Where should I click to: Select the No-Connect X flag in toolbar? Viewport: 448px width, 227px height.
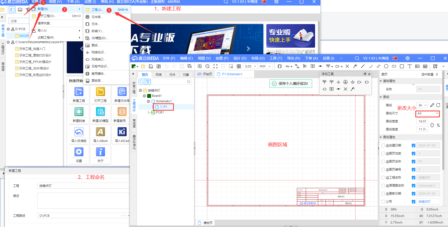[x=347, y=66]
